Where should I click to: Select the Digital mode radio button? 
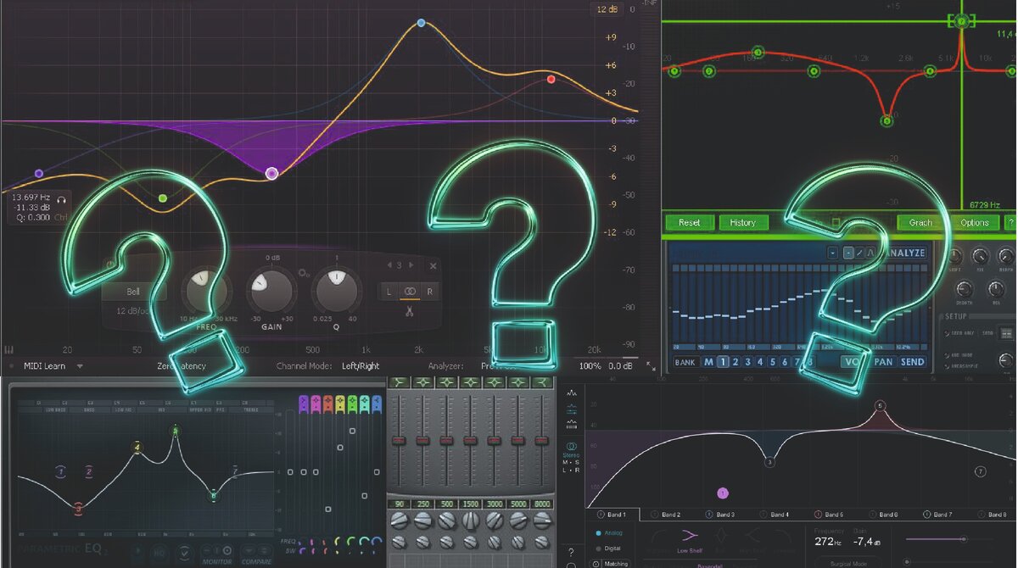tap(597, 548)
